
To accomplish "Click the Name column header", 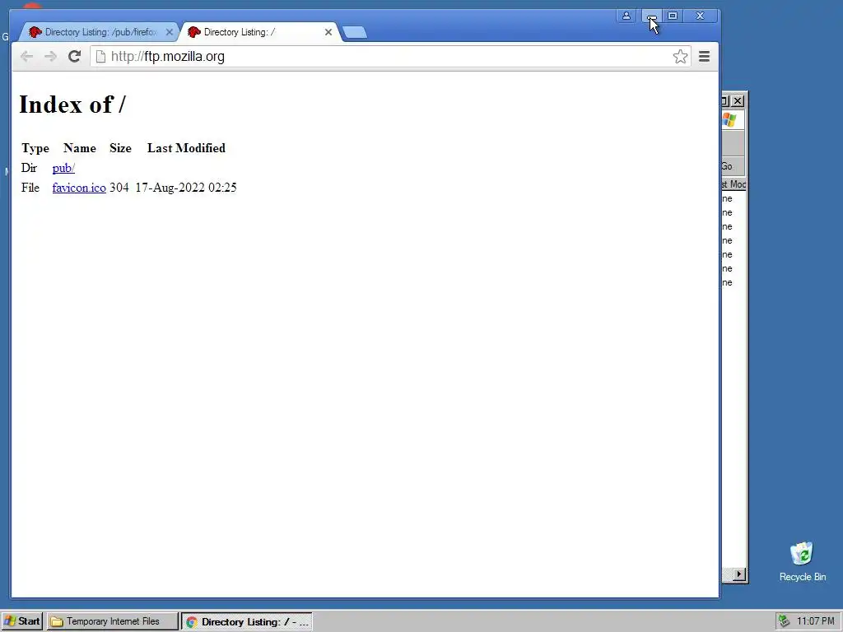I will click(x=80, y=148).
